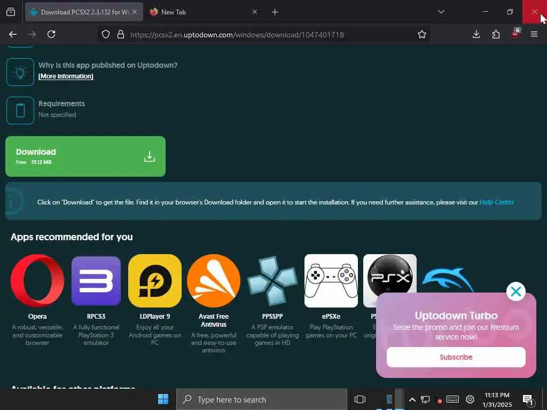The image size is (547, 410).
Task: Expand the list all tabs dropdown
Action: (441, 12)
